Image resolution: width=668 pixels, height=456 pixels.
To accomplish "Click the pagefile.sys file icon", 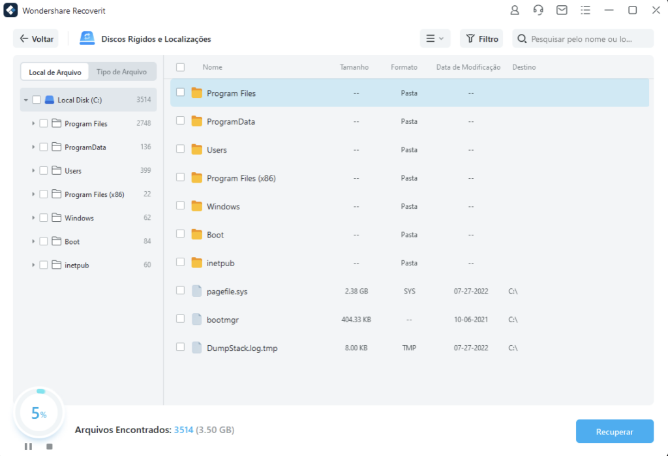I will click(x=197, y=292).
